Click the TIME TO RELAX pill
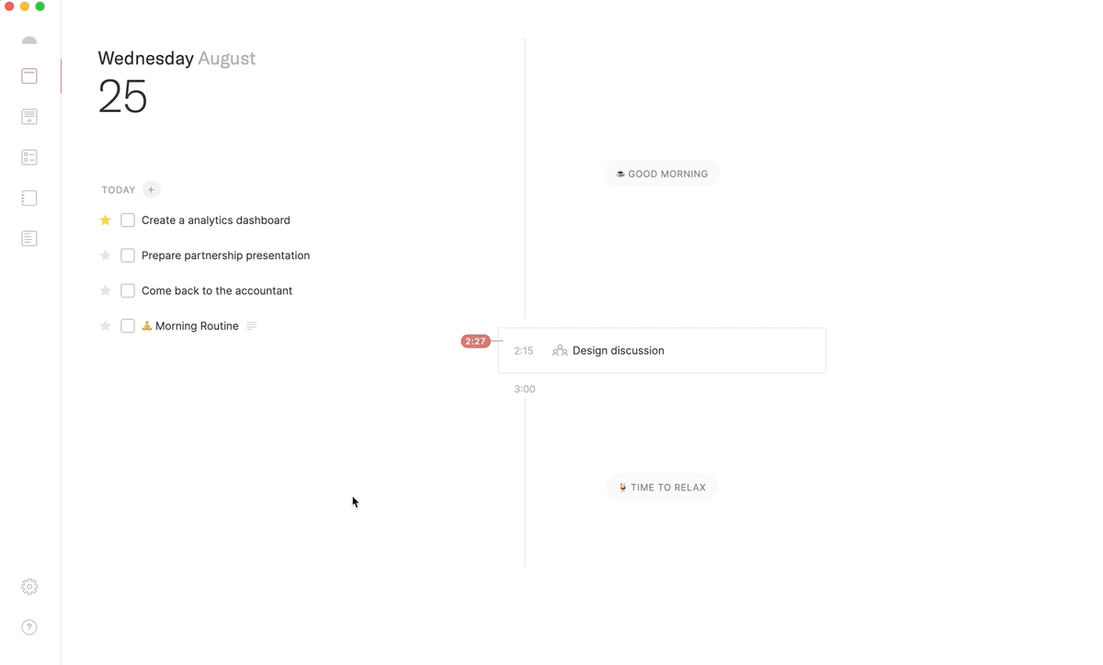The width and height of the screenshot is (1103, 665). click(x=662, y=488)
